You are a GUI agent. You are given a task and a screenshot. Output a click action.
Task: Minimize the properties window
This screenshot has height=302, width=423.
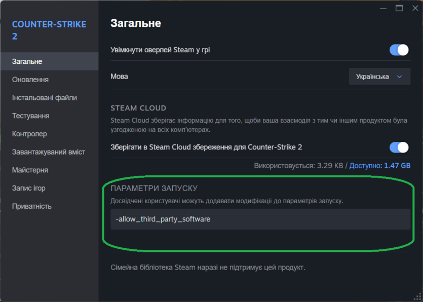pyautogui.click(x=383, y=9)
